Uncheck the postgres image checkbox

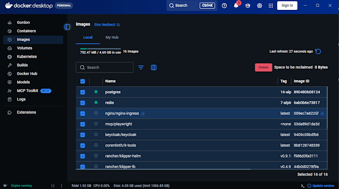click(83, 92)
